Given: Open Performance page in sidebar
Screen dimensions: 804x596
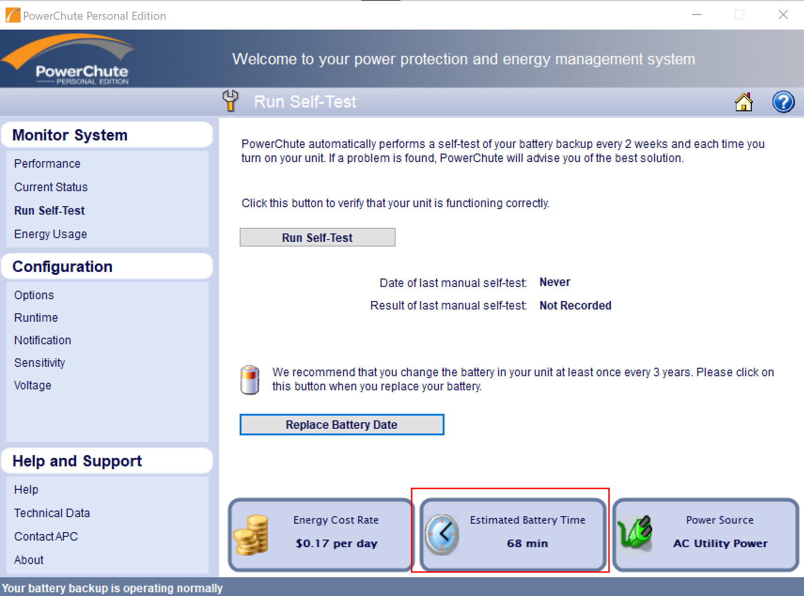Looking at the screenshot, I should pyautogui.click(x=47, y=164).
